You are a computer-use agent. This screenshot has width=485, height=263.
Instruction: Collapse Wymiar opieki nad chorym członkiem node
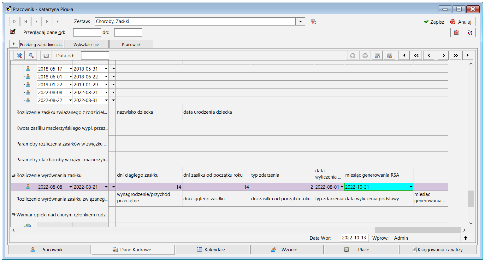point(13,215)
